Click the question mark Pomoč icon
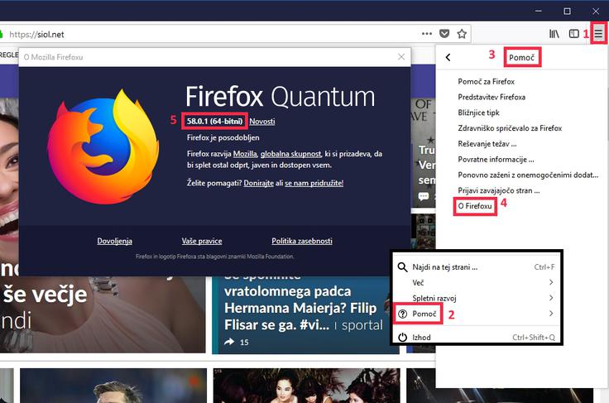The width and height of the screenshot is (609, 403). click(x=403, y=314)
